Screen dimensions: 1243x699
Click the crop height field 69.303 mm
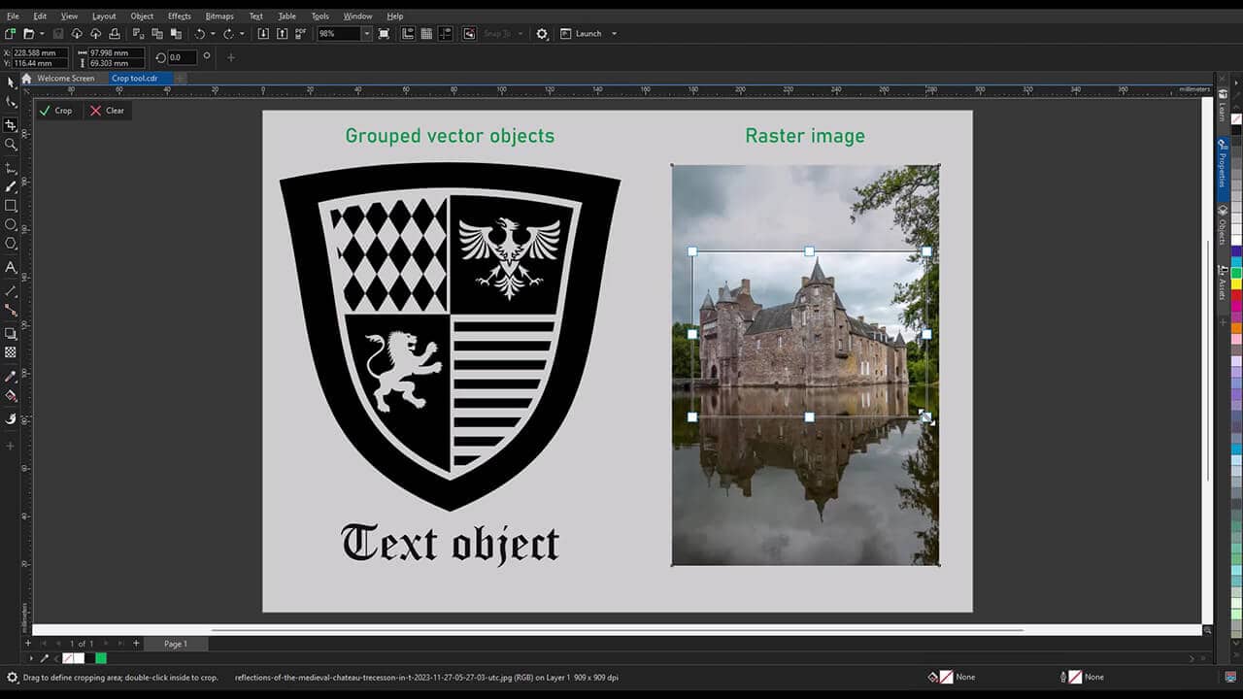pyautogui.click(x=117, y=63)
